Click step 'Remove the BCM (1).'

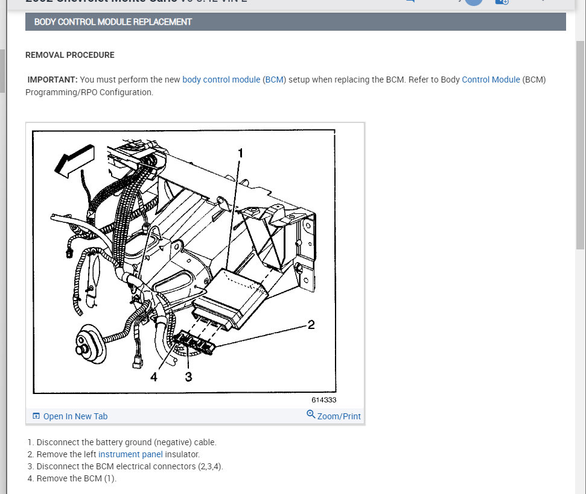pos(76,478)
